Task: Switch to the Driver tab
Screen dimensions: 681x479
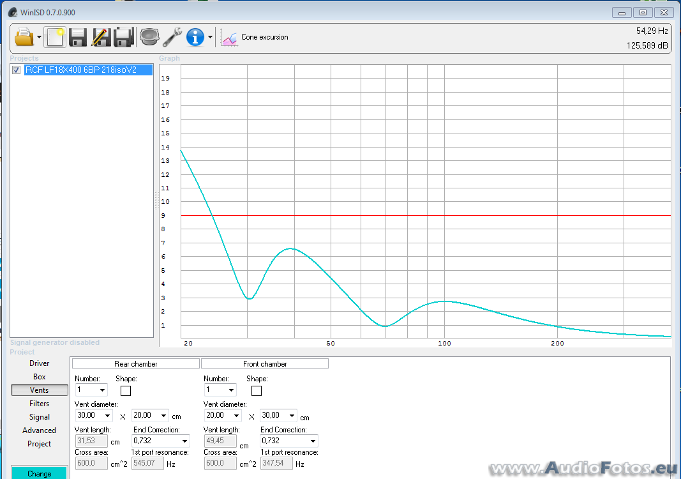Action: coord(39,363)
